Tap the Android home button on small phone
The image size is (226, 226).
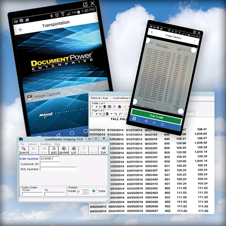click(x=154, y=122)
